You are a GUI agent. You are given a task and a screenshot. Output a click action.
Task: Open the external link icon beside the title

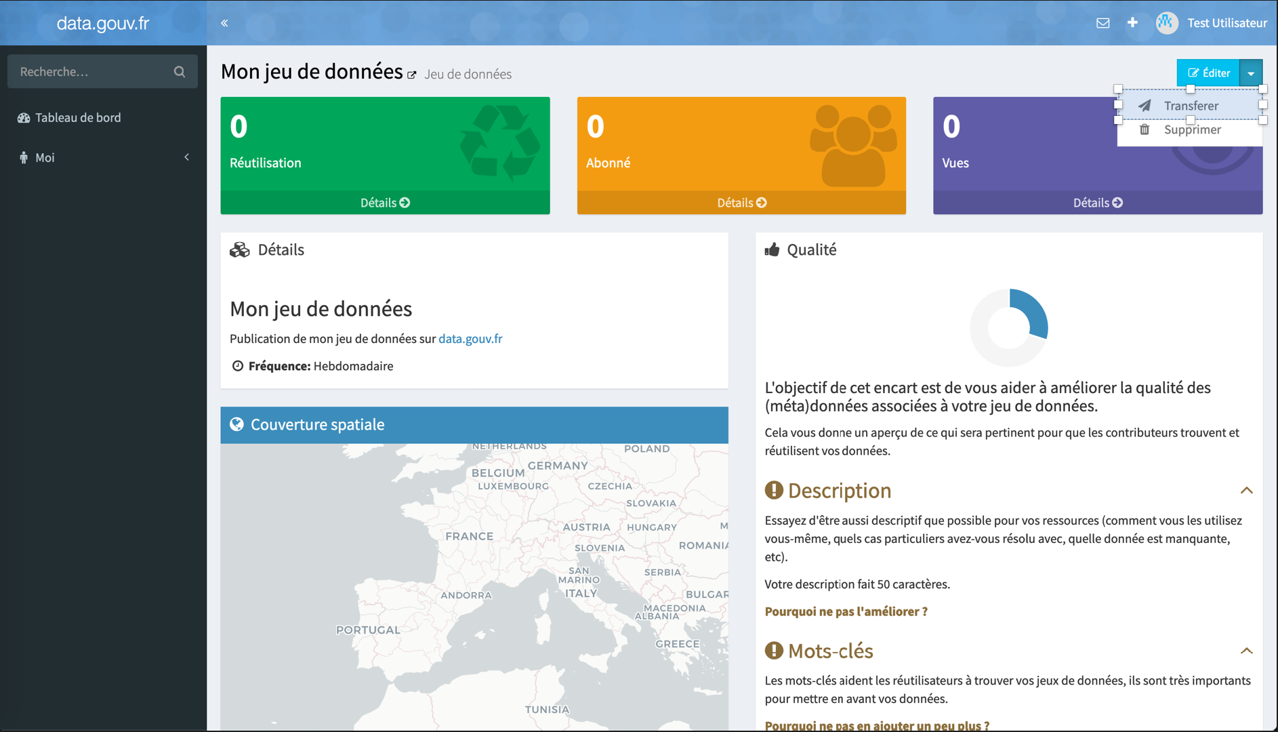point(412,75)
